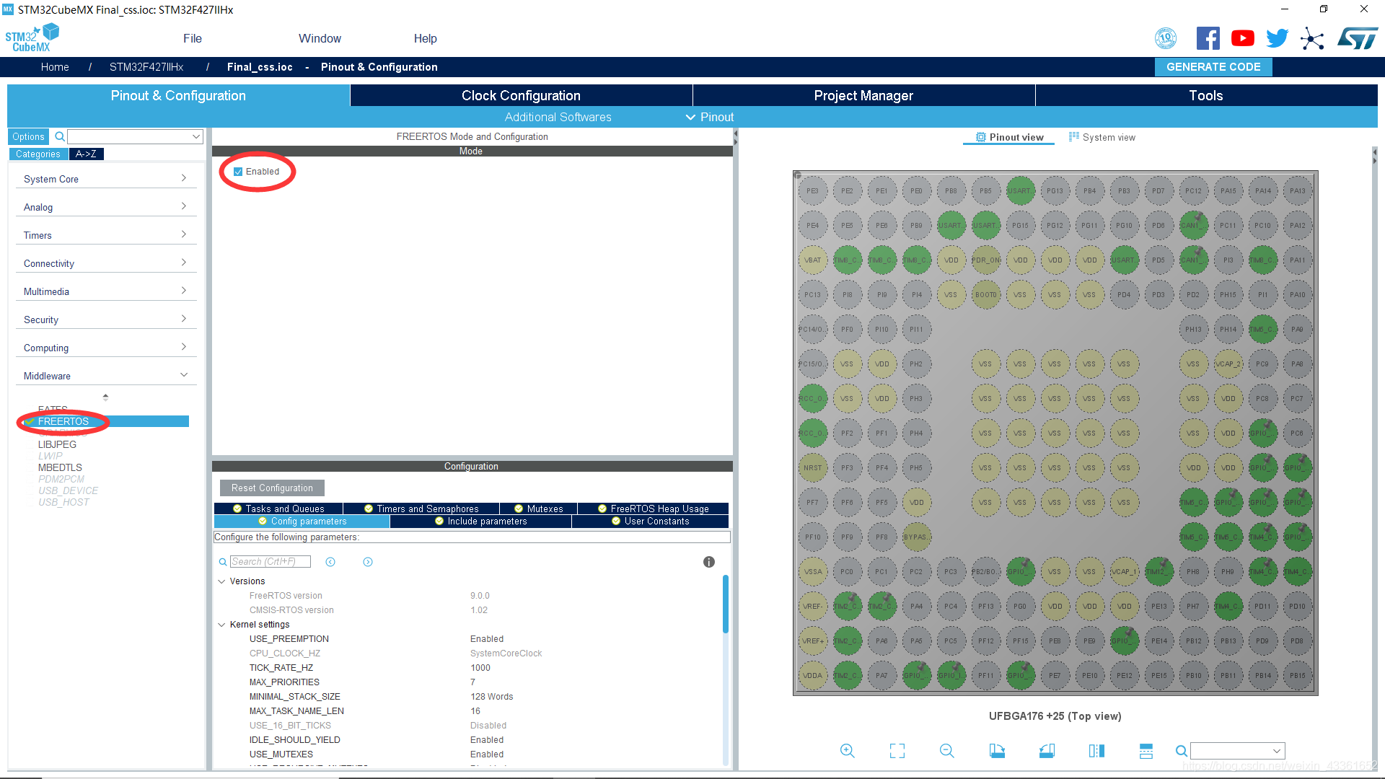This screenshot has height=779, width=1385.
Task: Uncheck the FREERTOS Enabled checkbox
Action: tap(238, 172)
